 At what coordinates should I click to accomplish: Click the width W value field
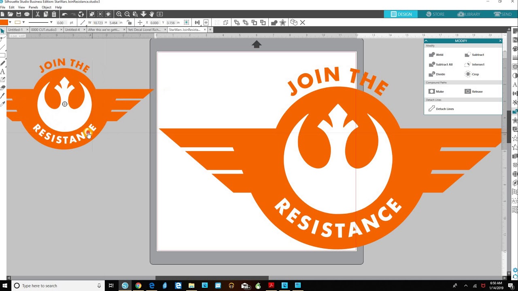pos(98,23)
